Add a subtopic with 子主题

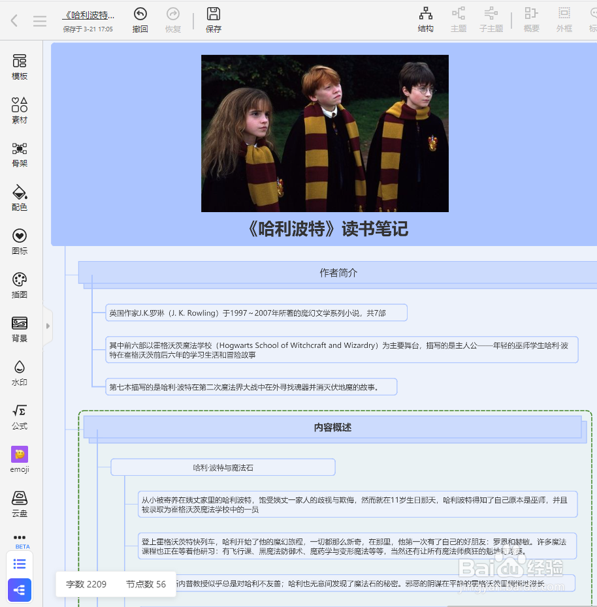tap(491, 20)
